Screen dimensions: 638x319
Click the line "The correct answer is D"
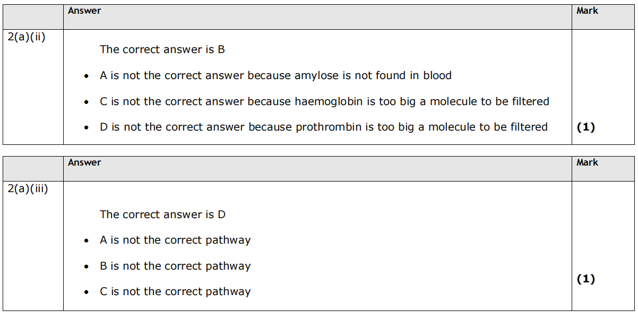pos(162,214)
